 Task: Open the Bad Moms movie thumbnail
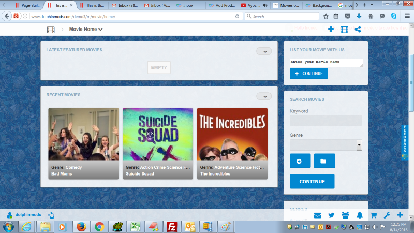click(83, 134)
